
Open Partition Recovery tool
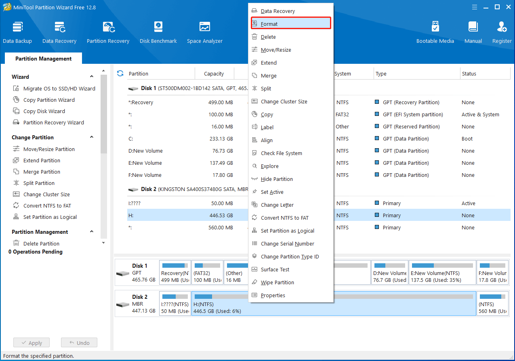coord(108,33)
